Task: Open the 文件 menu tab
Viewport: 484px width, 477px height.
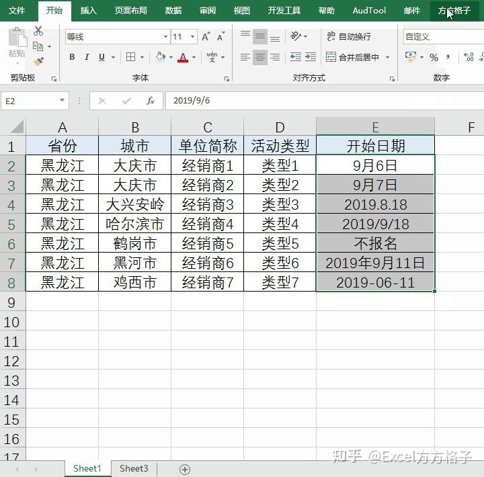Action: pos(17,11)
